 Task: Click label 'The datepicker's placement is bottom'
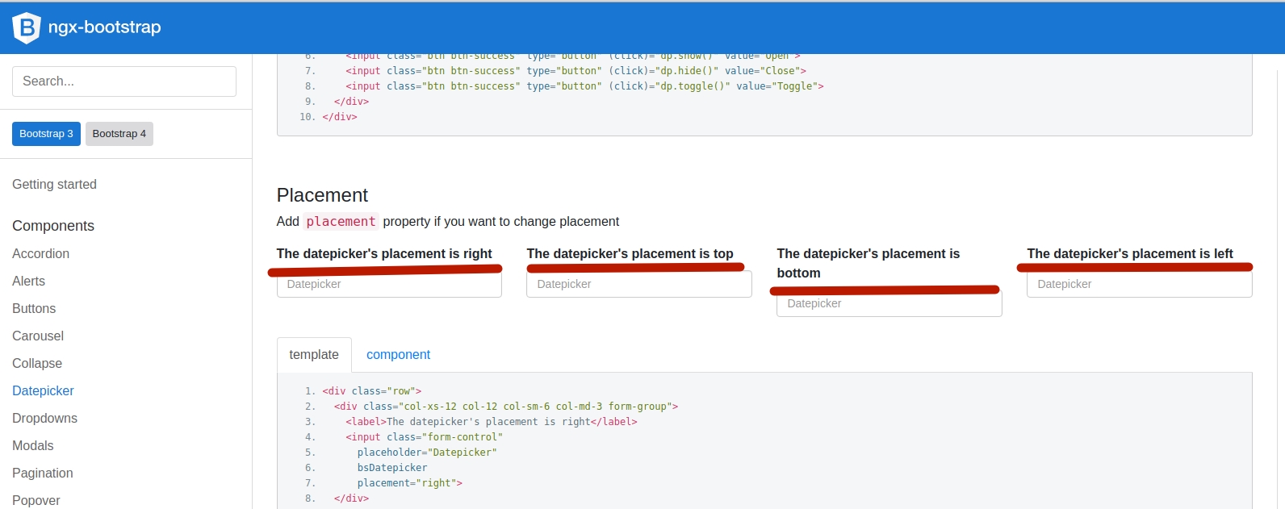(x=869, y=264)
